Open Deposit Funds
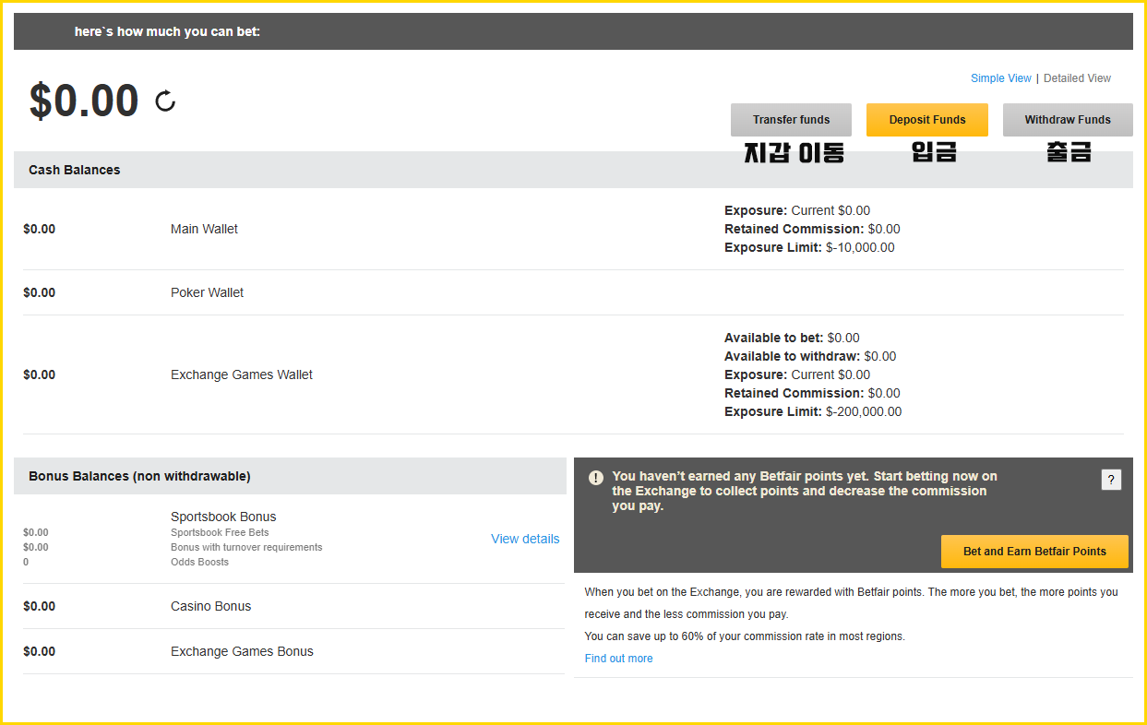This screenshot has width=1147, height=725. 927,120
